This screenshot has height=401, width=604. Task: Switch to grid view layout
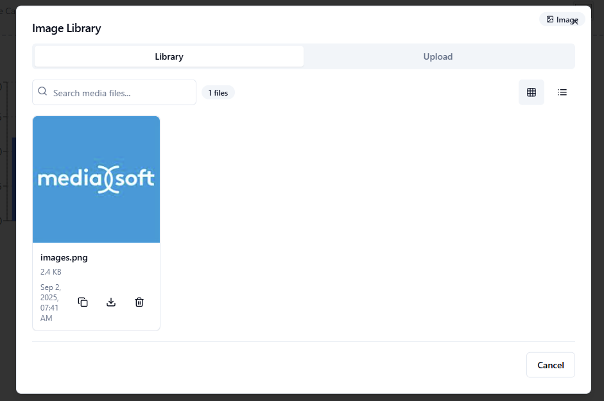[531, 92]
